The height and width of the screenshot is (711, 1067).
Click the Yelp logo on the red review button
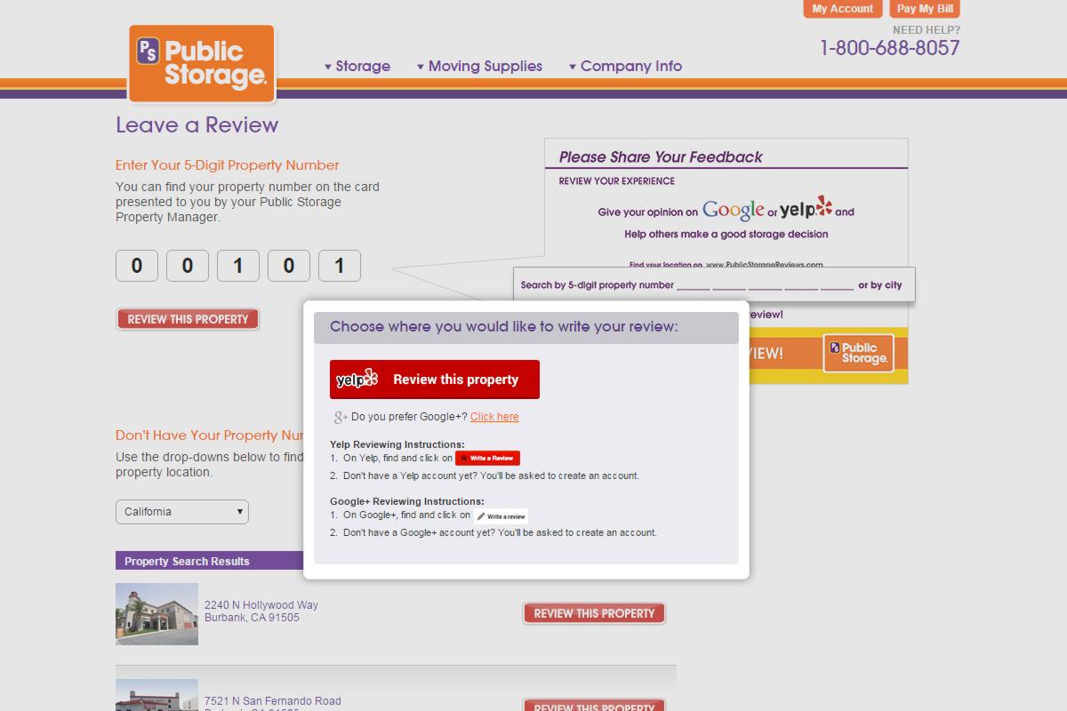point(355,379)
